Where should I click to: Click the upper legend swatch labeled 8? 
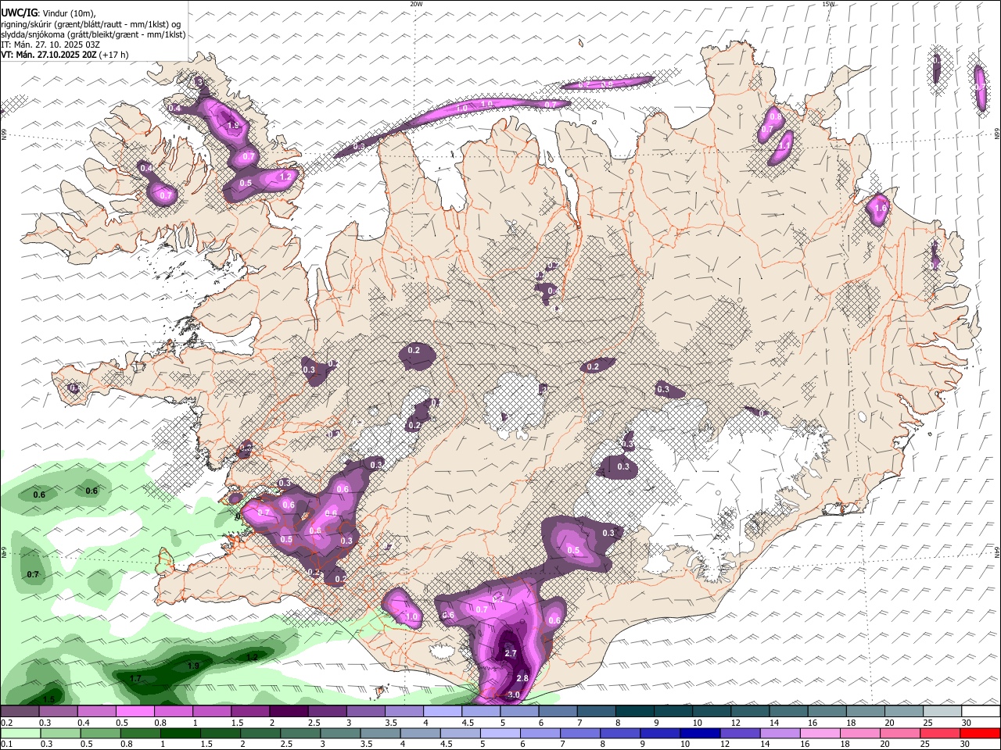(634, 712)
